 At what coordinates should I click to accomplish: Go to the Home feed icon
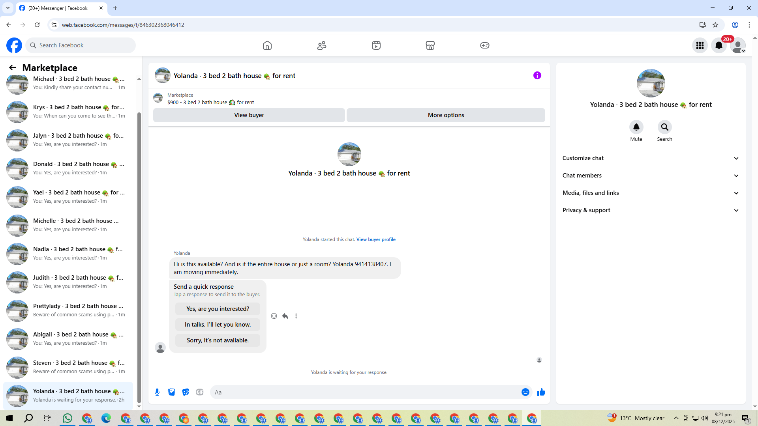tap(267, 45)
